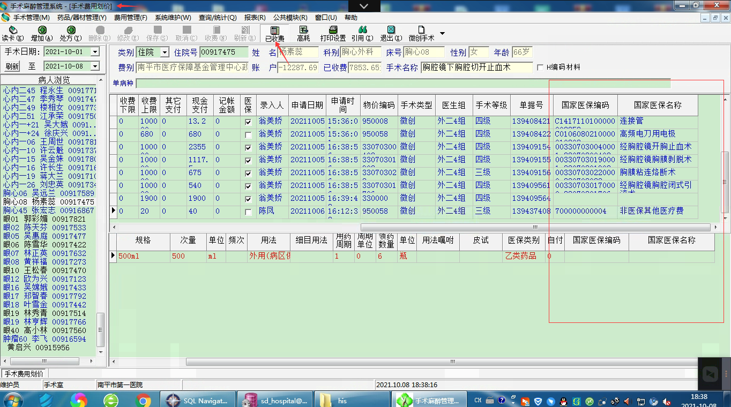Screen dimensions: 731x407
Task: Click the 单病种 input field
Action: click(x=403, y=83)
